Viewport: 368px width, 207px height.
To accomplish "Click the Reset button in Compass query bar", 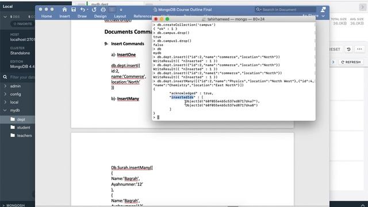I will pos(335,49).
